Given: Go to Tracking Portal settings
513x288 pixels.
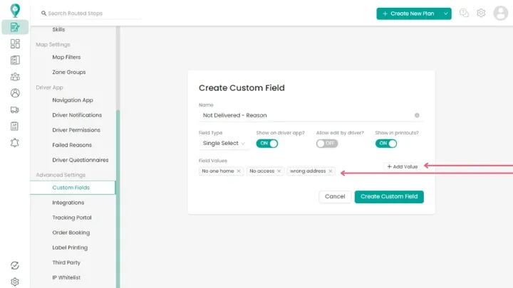Looking at the screenshot, I should coord(72,218).
